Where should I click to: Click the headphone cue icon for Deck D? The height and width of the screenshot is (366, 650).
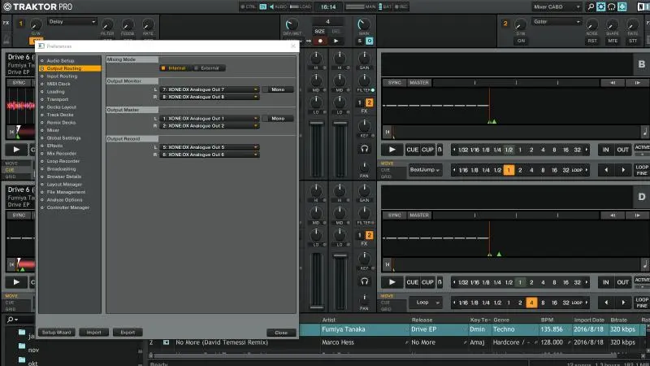click(x=366, y=281)
